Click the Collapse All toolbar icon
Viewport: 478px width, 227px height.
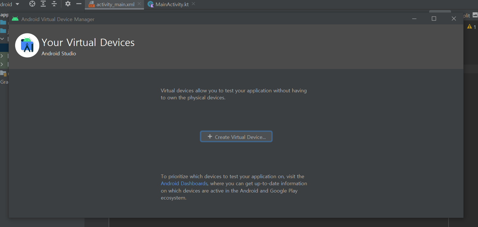coord(54,4)
